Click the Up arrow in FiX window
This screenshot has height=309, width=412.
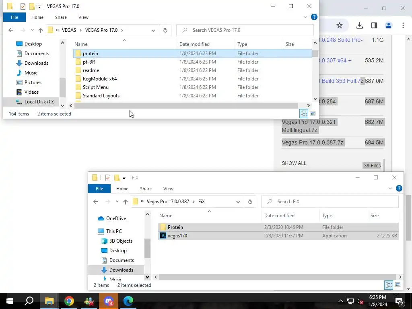tap(126, 202)
